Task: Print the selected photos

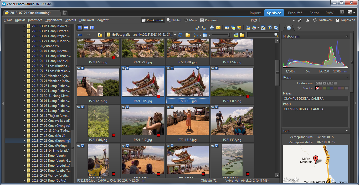Action: coord(212,28)
